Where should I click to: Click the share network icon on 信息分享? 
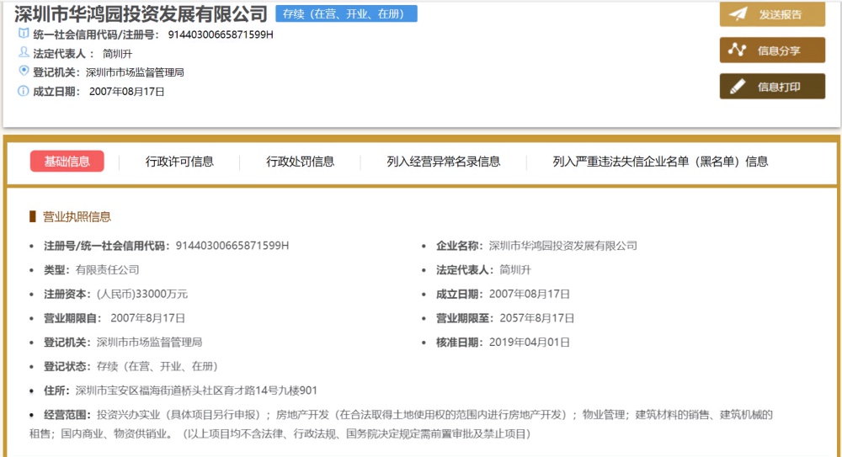coord(738,50)
